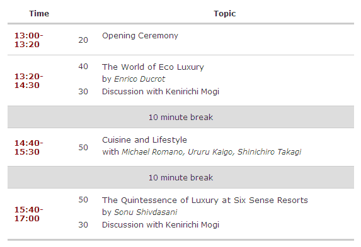Click the first 10 minute break row

(181, 117)
